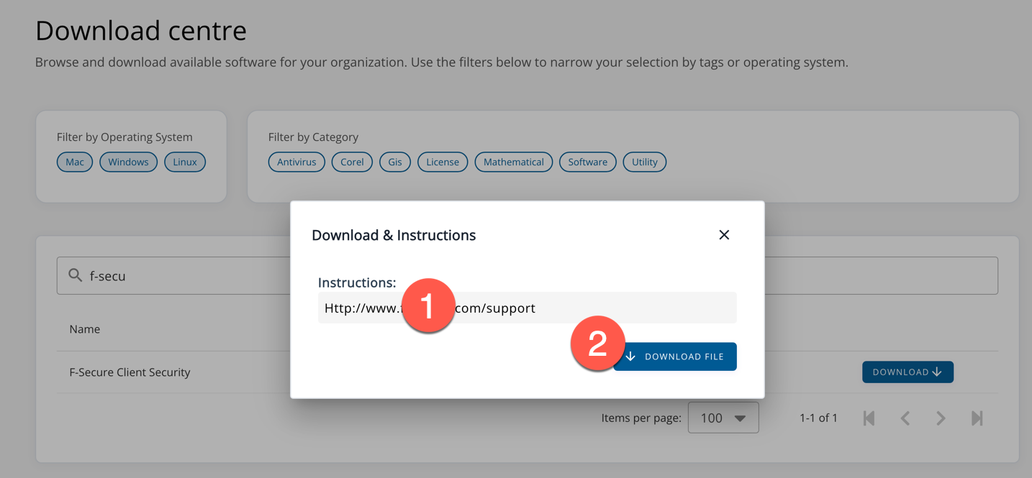This screenshot has height=478, width=1032.
Task: Click Download for F-Secure Client Security
Action: click(x=907, y=372)
